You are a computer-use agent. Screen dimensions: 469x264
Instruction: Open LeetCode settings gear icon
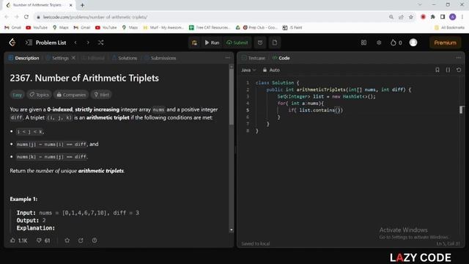pos(379,43)
